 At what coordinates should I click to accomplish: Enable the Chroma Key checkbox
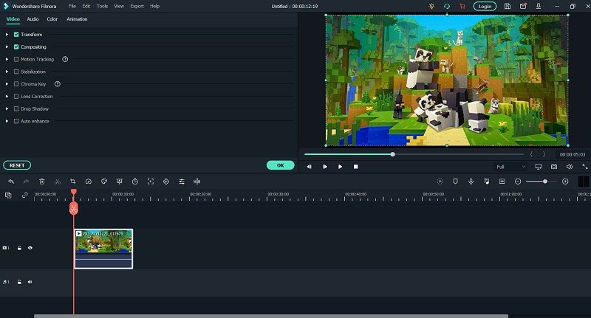[16, 84]
